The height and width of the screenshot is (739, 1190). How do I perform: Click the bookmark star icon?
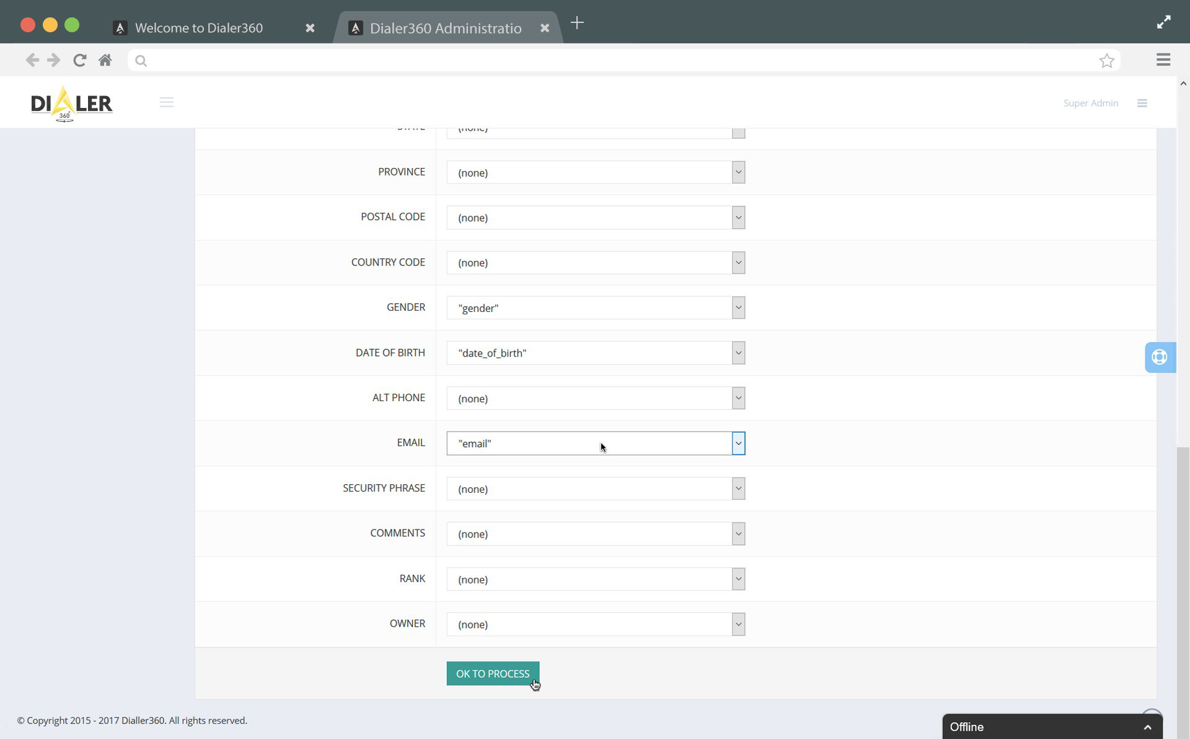(x=1106, y=61)
